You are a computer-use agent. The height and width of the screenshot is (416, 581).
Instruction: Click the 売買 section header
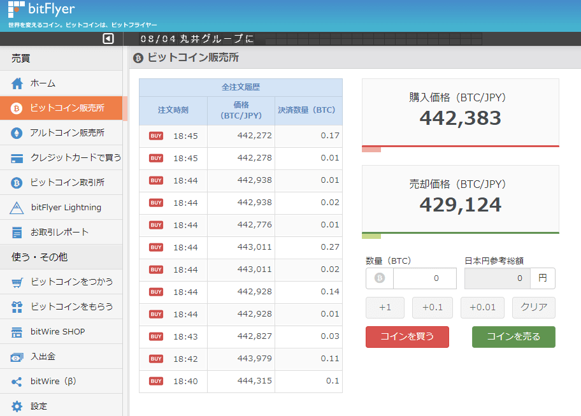[61, 58]
